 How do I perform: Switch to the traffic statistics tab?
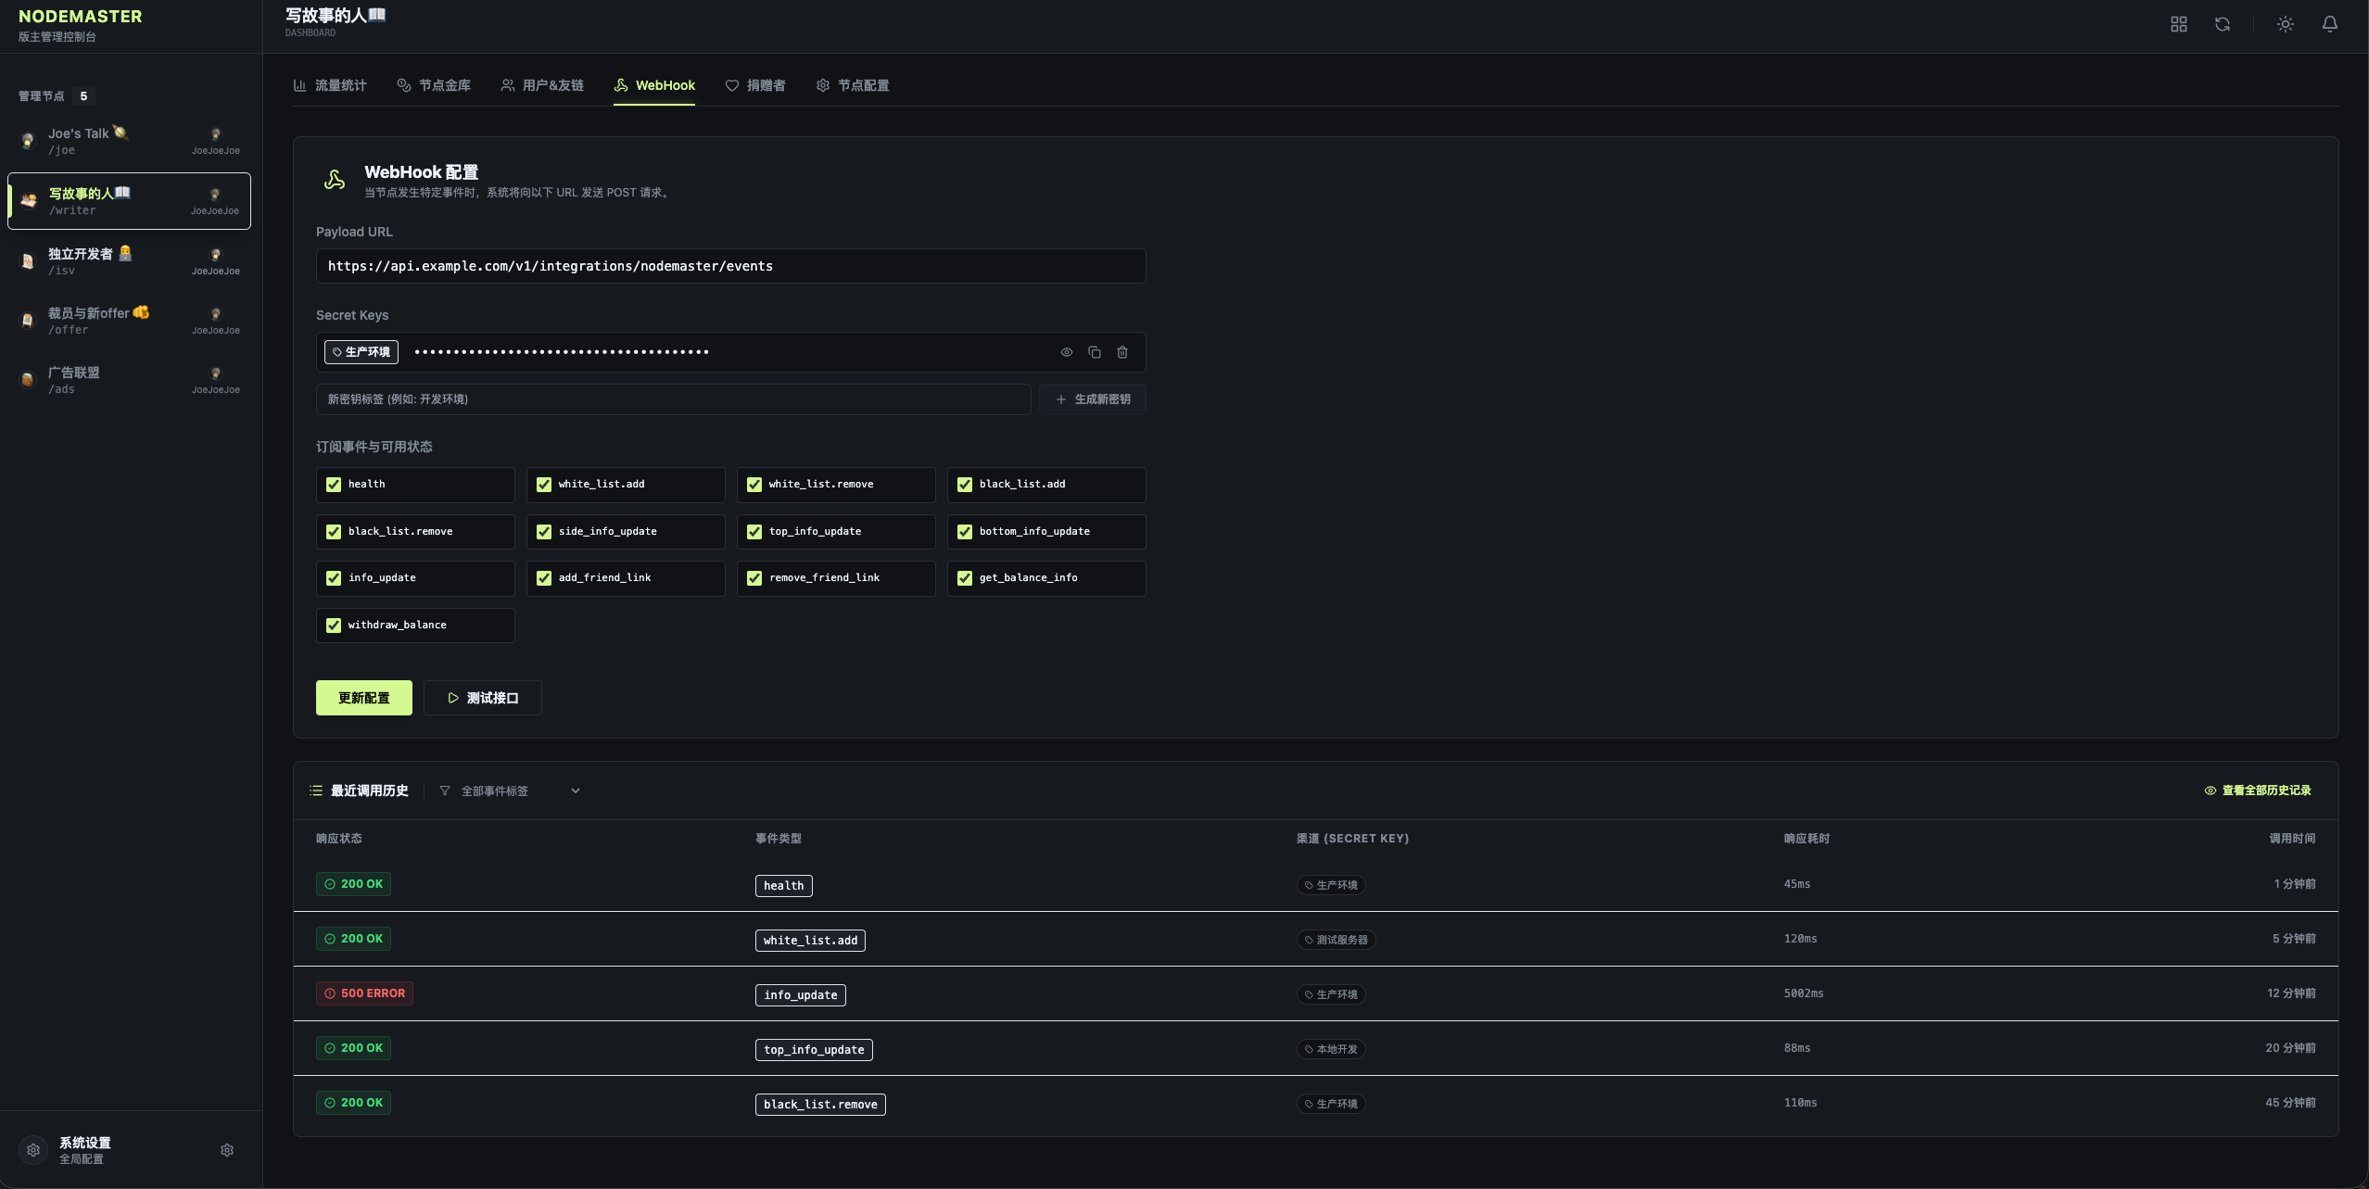(x=330, y=85)
